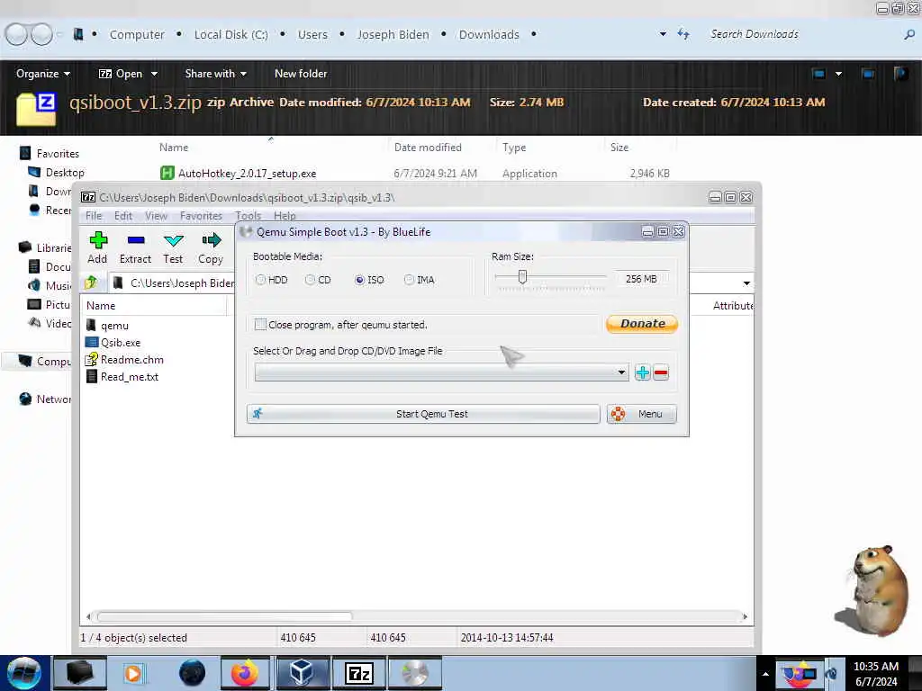Click the Joseph Biden breadcrumb segment
922x691 pixels.
[393, 35]
